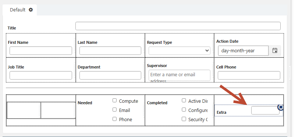Viewport: 302px width, 137px height.
Task: Check the Active Directory option under Completed
Action: pyautogui.click(x=184, y=100)
